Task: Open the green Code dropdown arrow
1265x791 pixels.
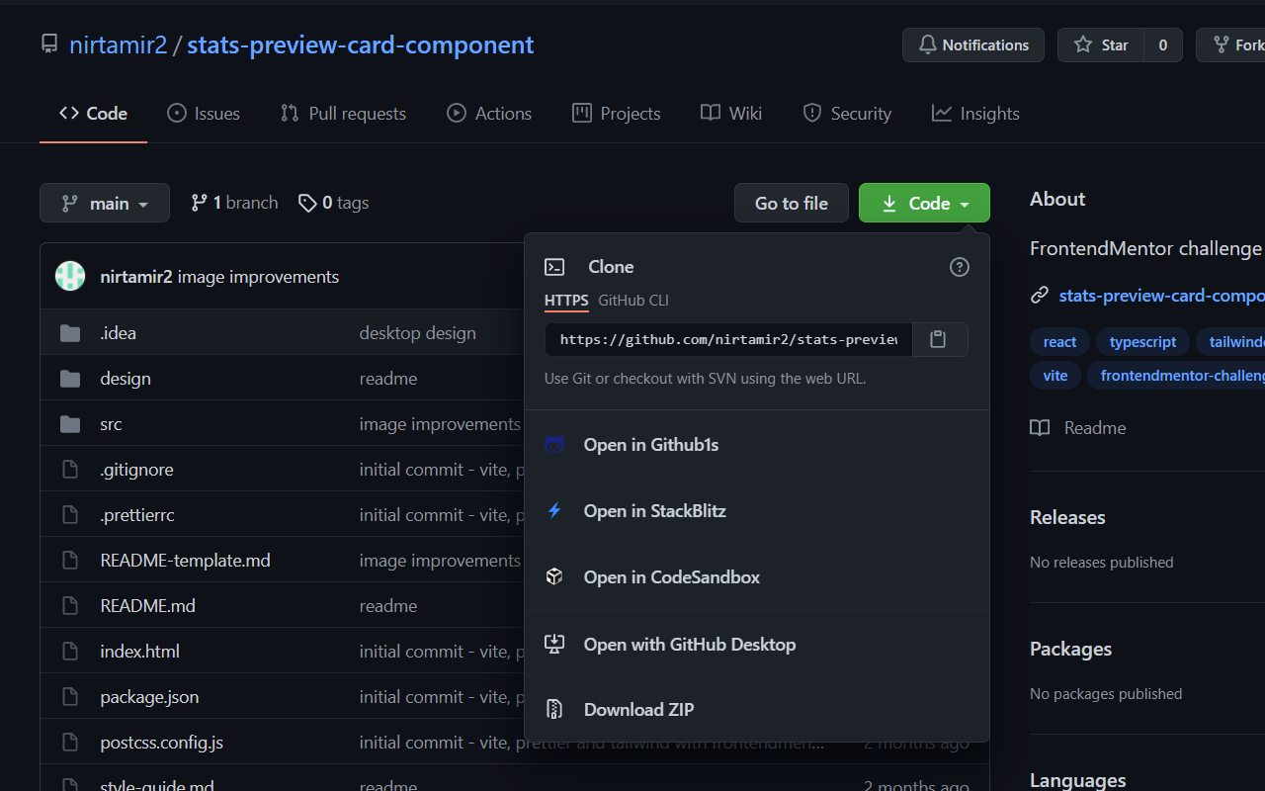Action: point(964,203)
